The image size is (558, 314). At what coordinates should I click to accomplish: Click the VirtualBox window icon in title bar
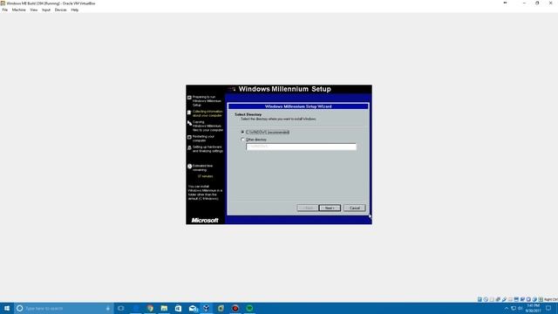[3, 3]
